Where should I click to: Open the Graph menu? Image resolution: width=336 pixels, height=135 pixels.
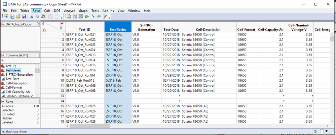83,11
